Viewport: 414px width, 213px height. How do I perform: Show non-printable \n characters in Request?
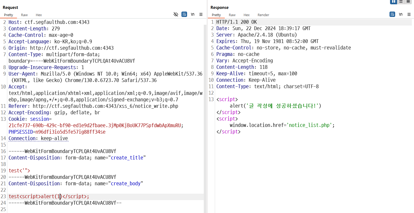coord(193,14)
